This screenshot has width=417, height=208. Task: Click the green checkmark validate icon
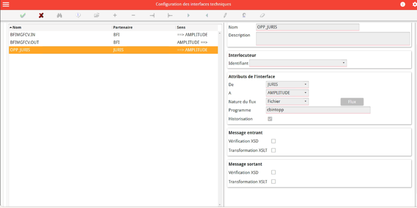point(23,16)
